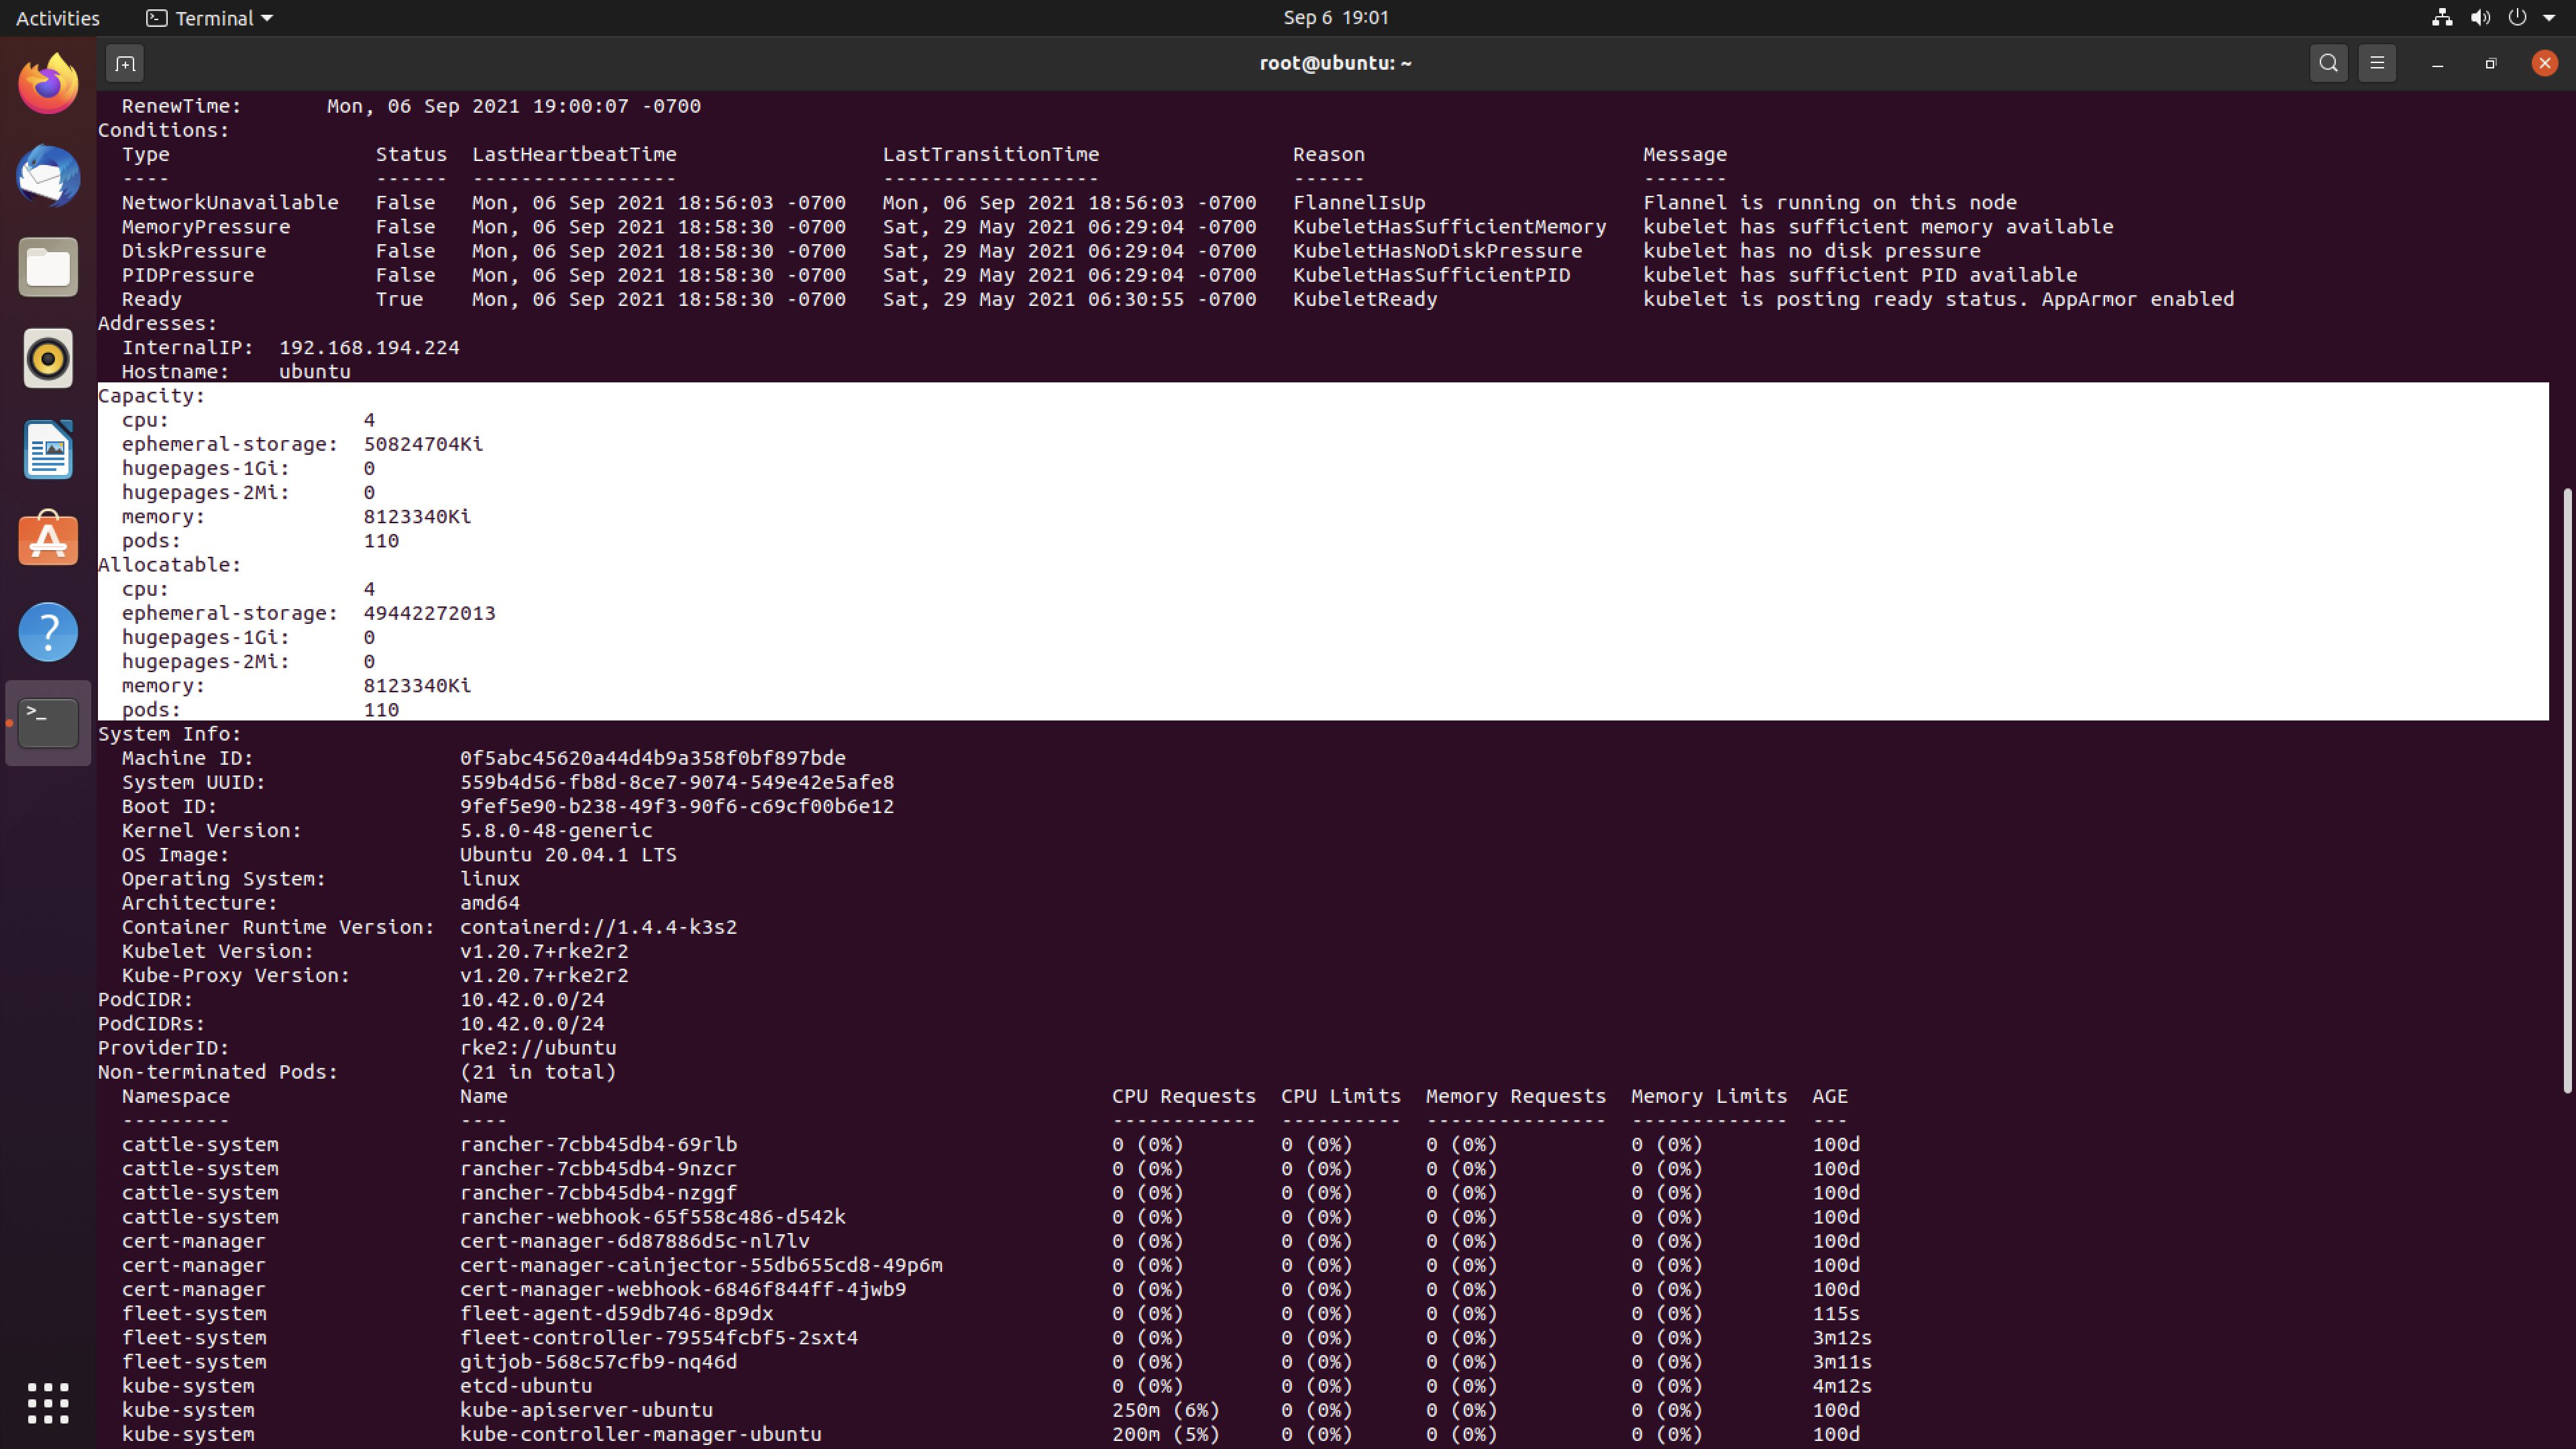Click the FlannelIsUp reason text

[1359, 202]
